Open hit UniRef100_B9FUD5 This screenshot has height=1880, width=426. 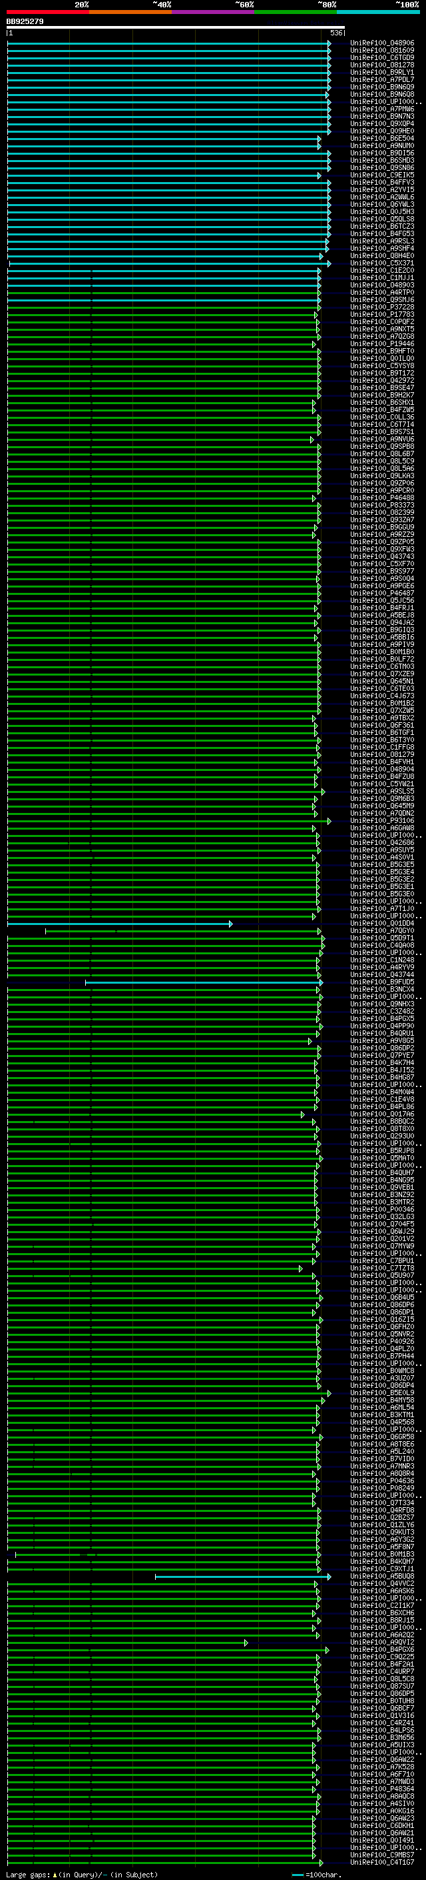coord(382,982)
